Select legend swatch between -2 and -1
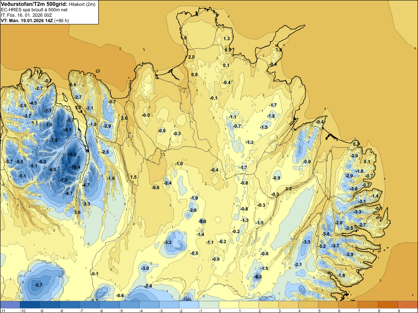 (189, 305)
